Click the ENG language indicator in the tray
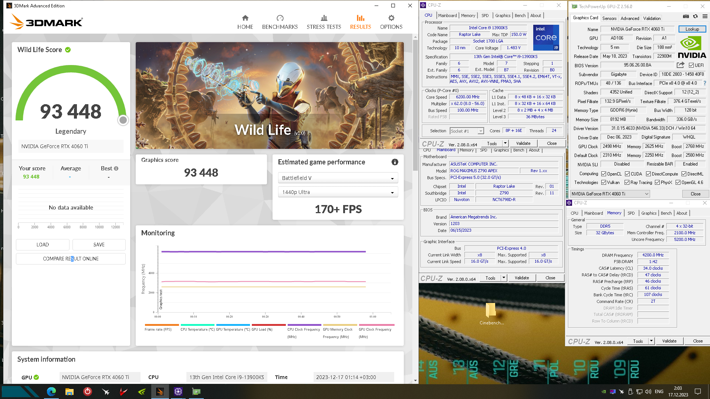Image resolution: width=710 pixels, height=399 pixels. pos(659,392)
